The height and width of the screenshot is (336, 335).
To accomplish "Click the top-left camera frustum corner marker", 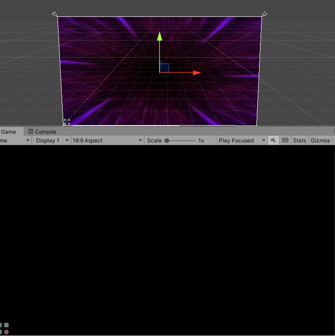I will point(55,14).
